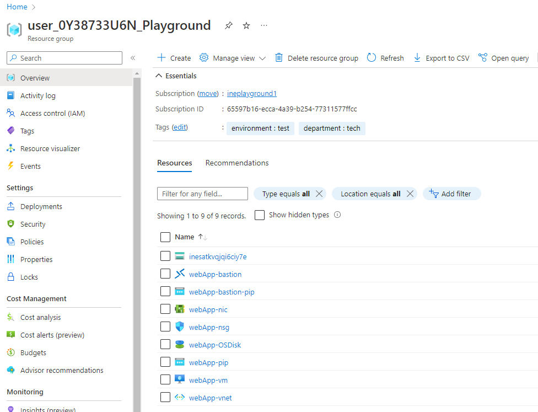Open Activity log in the sidebar
This screenshot has width=538, height=412.
click(37, 96)
